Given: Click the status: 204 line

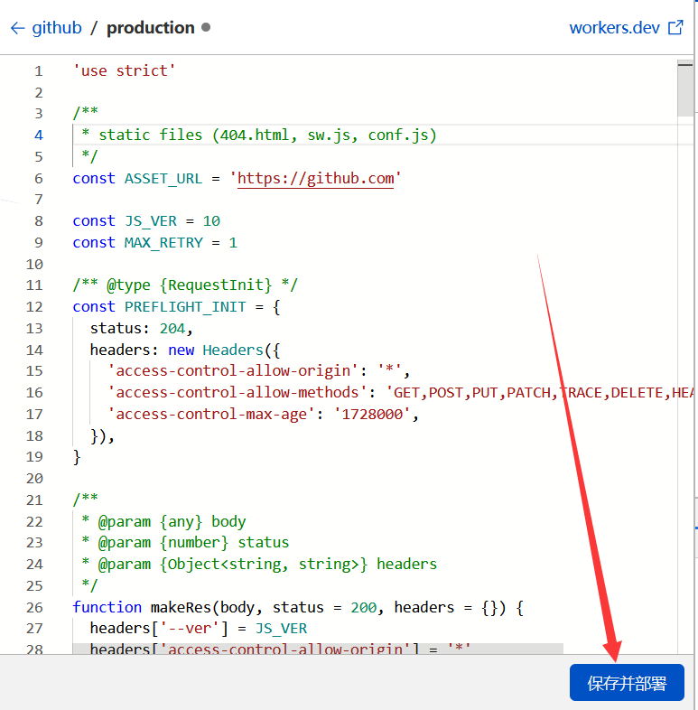Looking at the screenshot, I should click(x=141, y=328).
